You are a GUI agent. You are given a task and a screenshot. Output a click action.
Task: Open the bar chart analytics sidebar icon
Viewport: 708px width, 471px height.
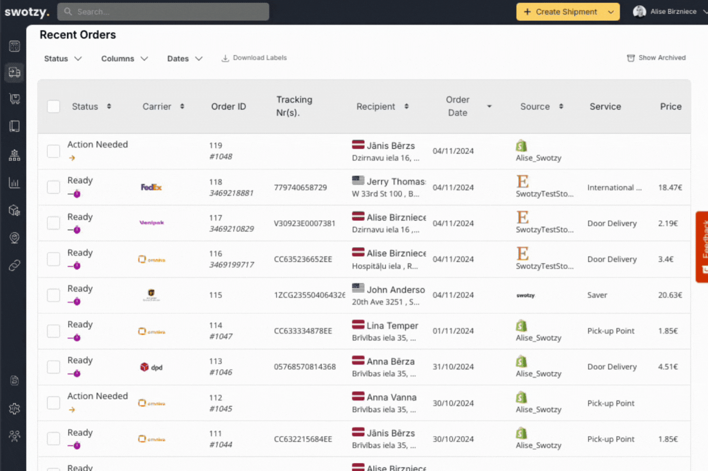point(14,183)
